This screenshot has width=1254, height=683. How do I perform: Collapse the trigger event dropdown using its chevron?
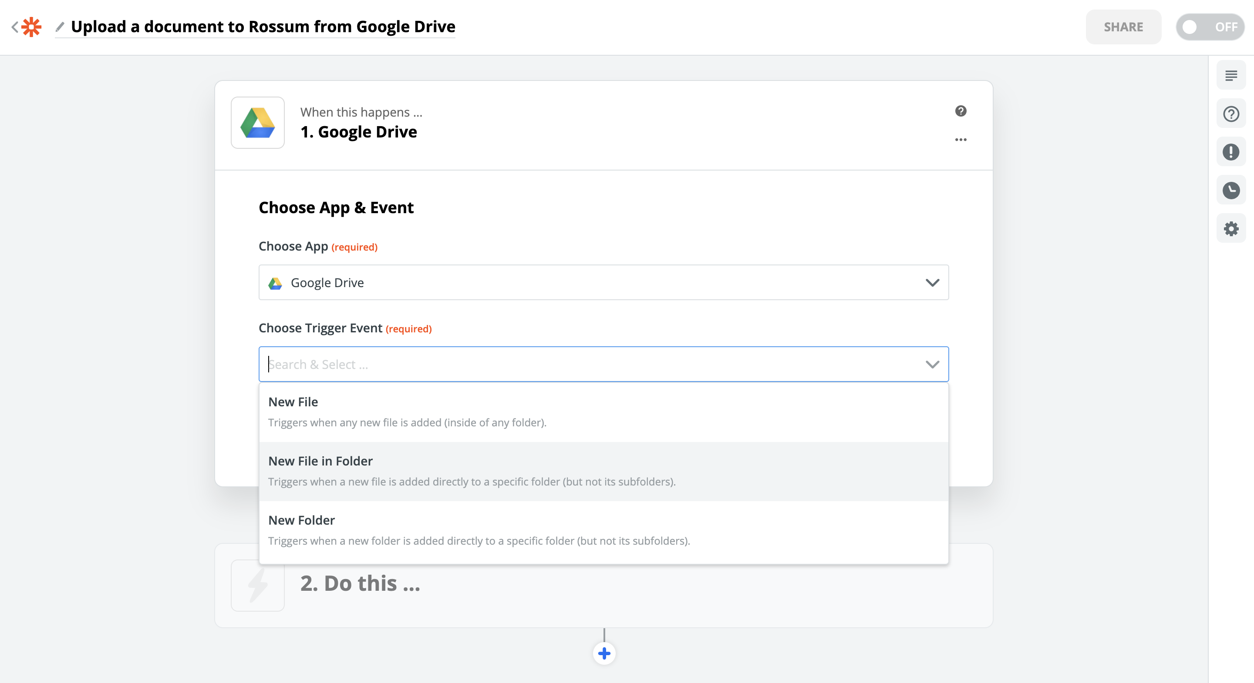(x=932, y=365)
